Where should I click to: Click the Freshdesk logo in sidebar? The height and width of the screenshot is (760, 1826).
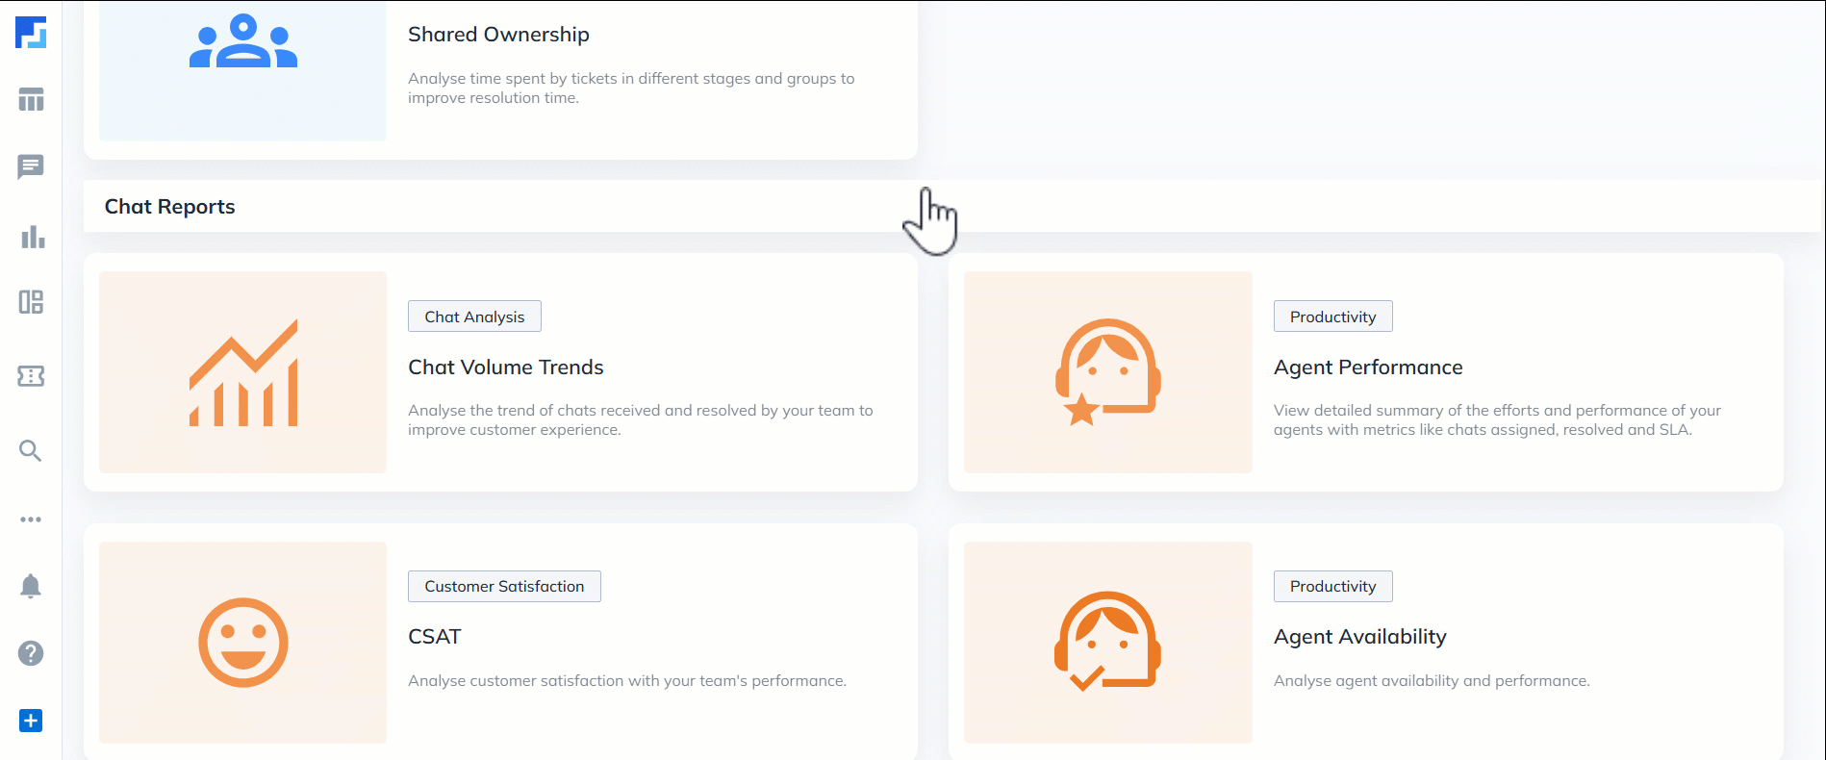coord(31,33)
